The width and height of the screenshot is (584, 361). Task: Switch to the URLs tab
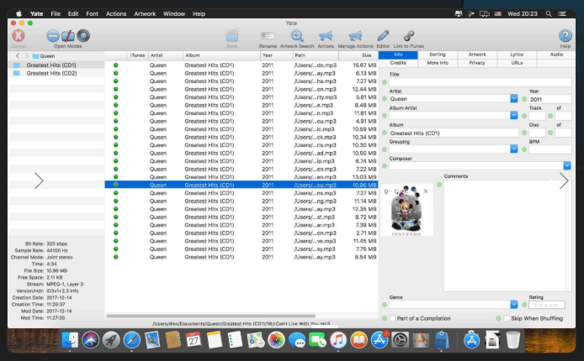pos(517,63)
